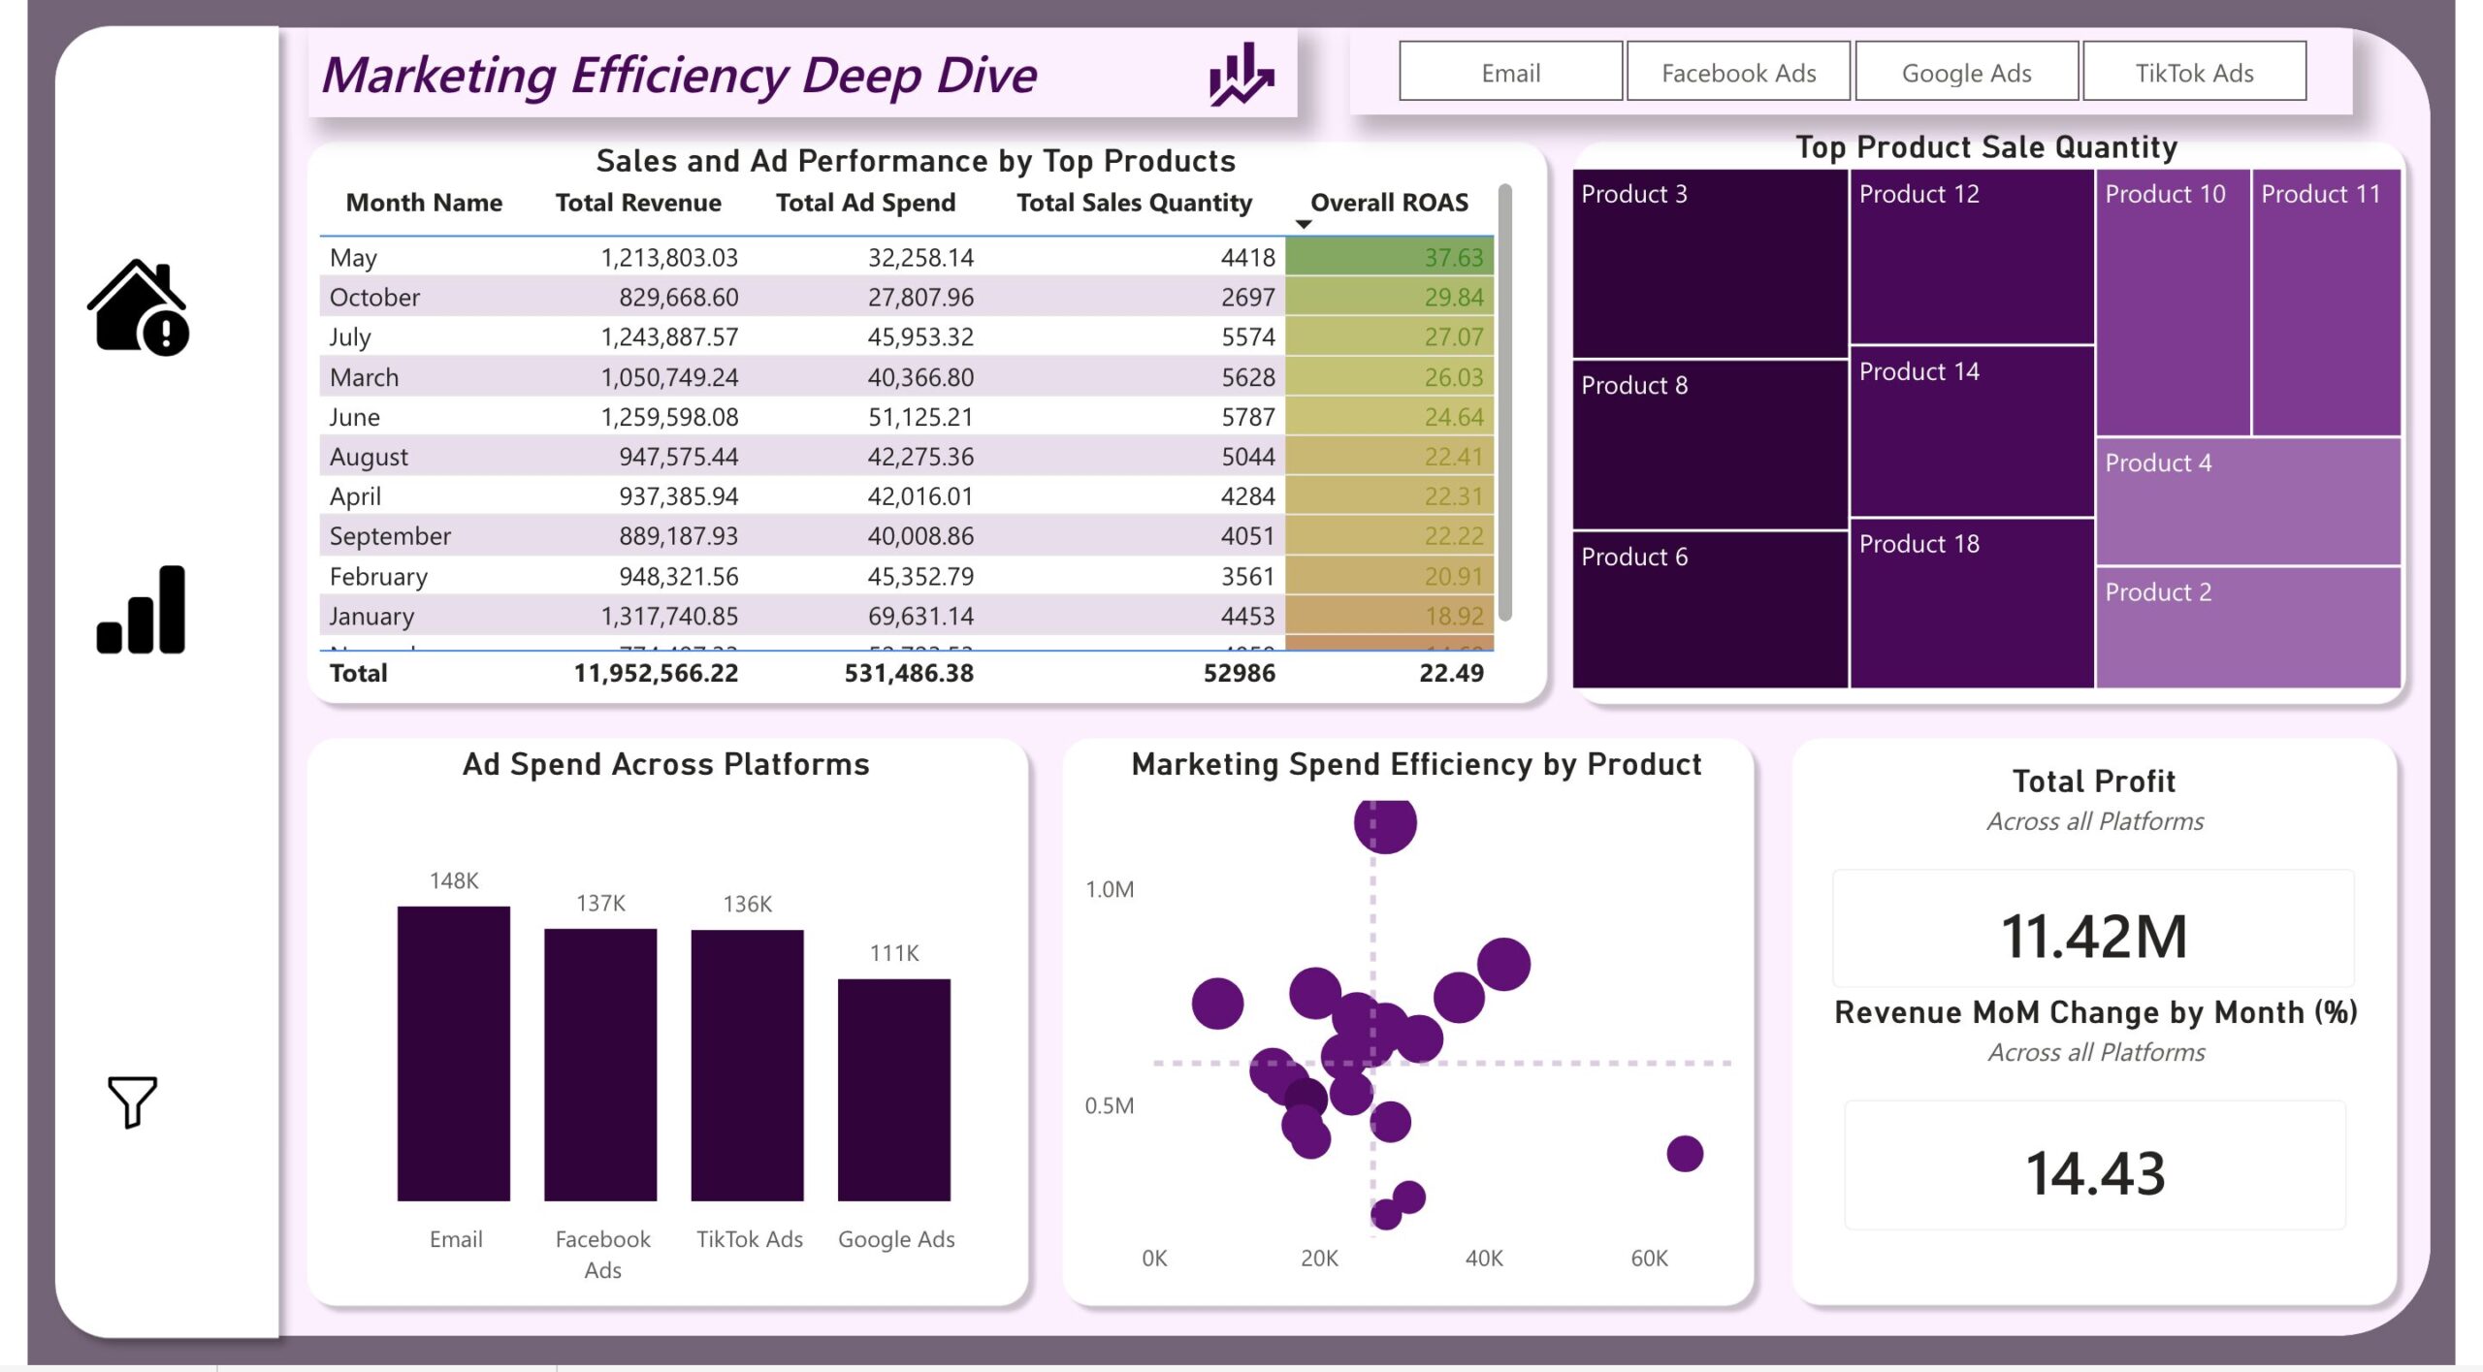Select Product 6 treemap tile
The image size is (2483, 1372).
pyautogui.click(x=1710, y=610)
